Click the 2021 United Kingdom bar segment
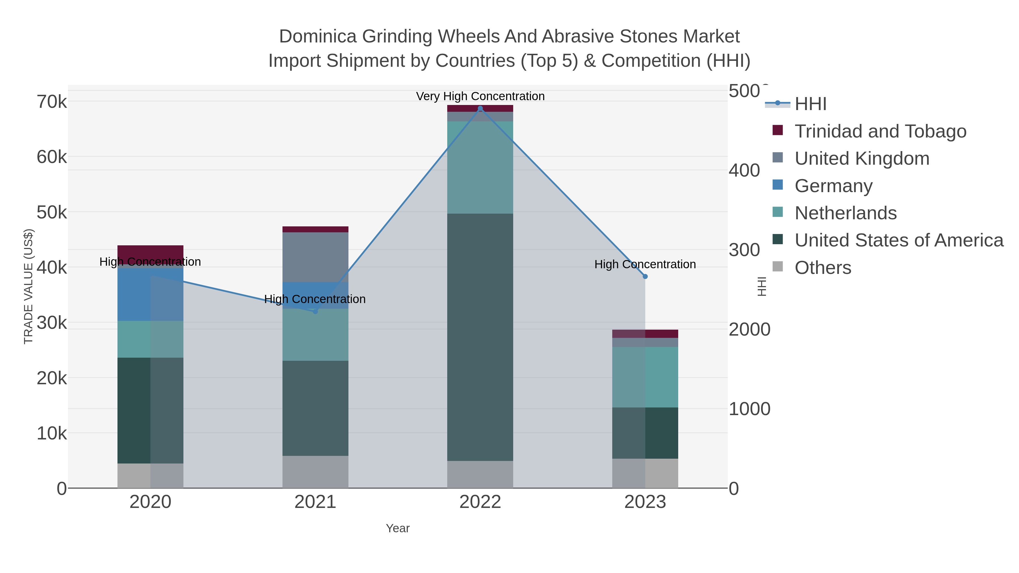Viewport: 1019px width, 573px height. pyautogui.click(x=315, y=257)
